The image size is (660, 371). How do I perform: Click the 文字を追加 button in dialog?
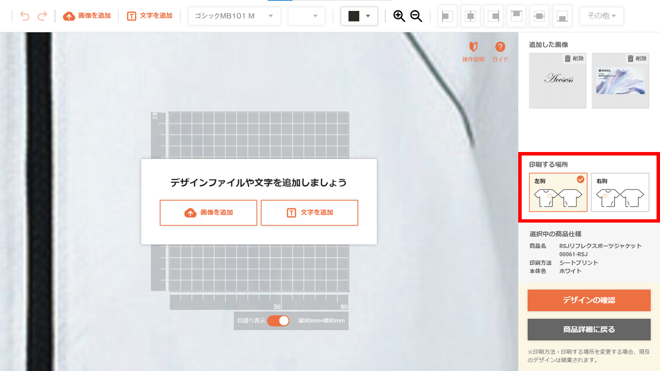309,213
